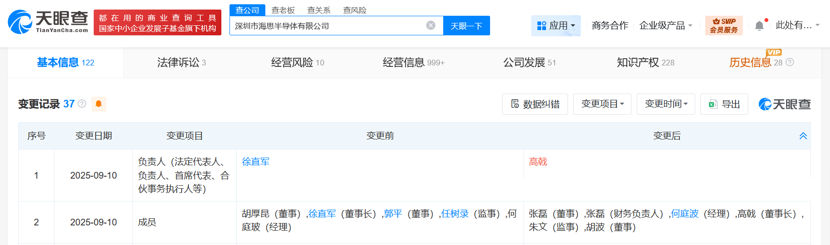Switch to the 经营风险 10 tab
The image size is (830, 245).
297,63
